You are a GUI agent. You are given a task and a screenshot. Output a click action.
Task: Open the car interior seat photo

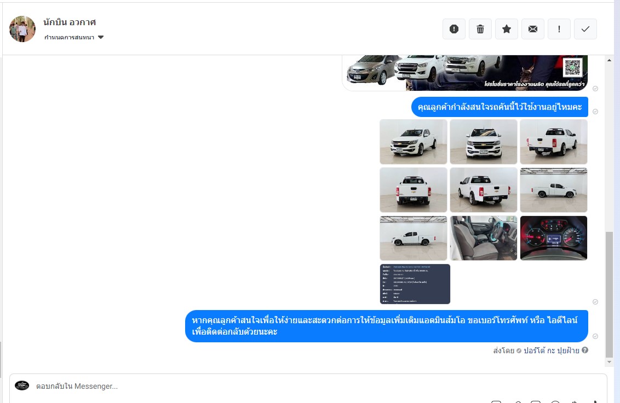point(484,238)
